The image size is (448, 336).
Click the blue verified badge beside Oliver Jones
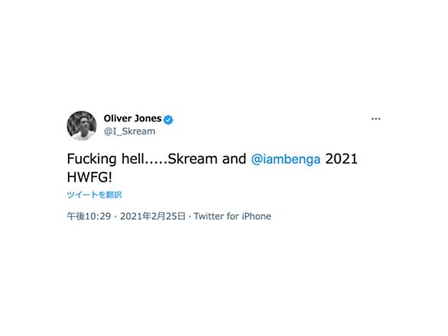[168, 120]
